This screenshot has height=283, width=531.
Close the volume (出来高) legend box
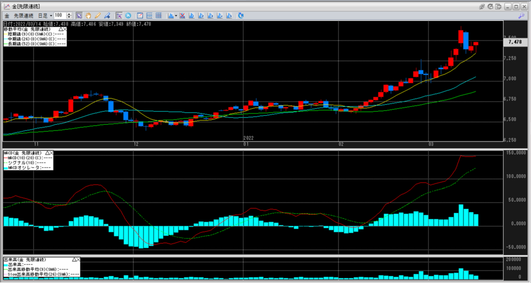(78, 259)
